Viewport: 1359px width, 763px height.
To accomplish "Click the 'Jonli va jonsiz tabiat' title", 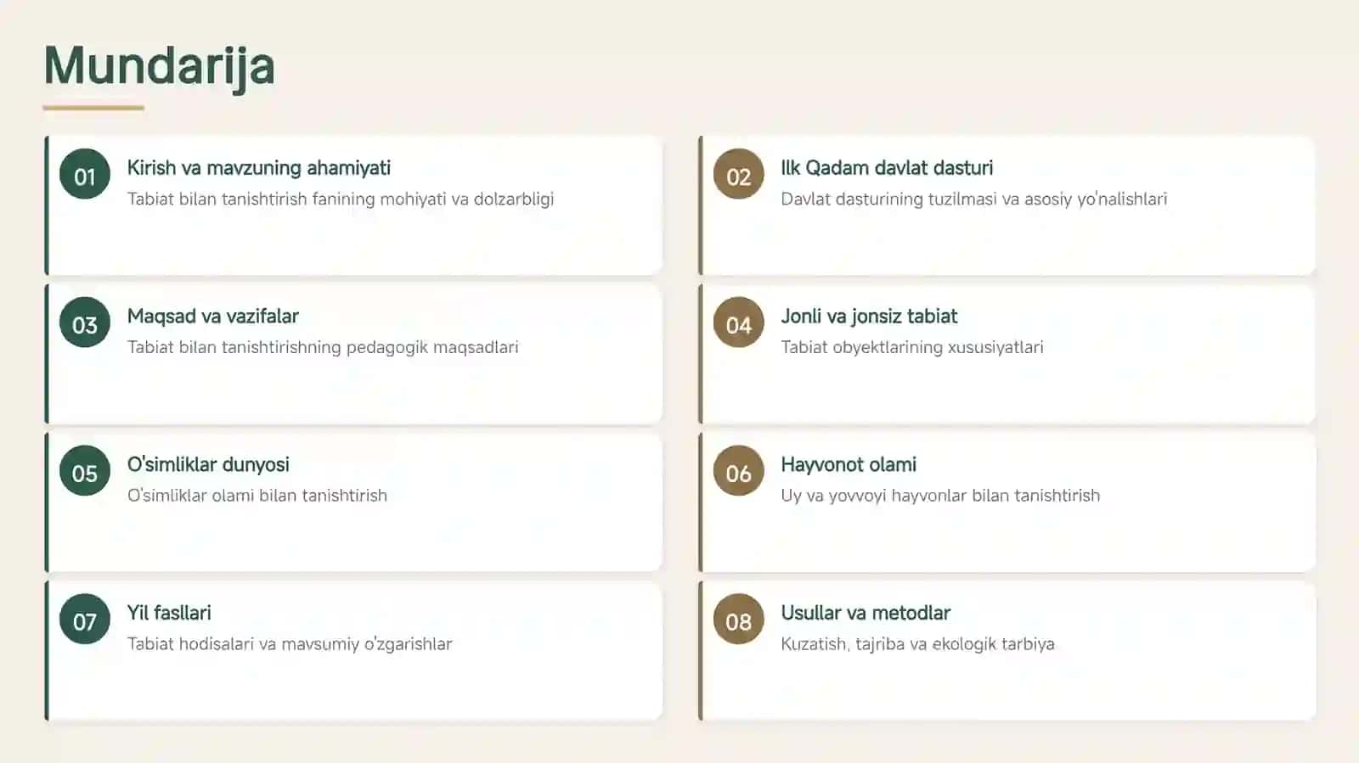I will click(869, 317).
